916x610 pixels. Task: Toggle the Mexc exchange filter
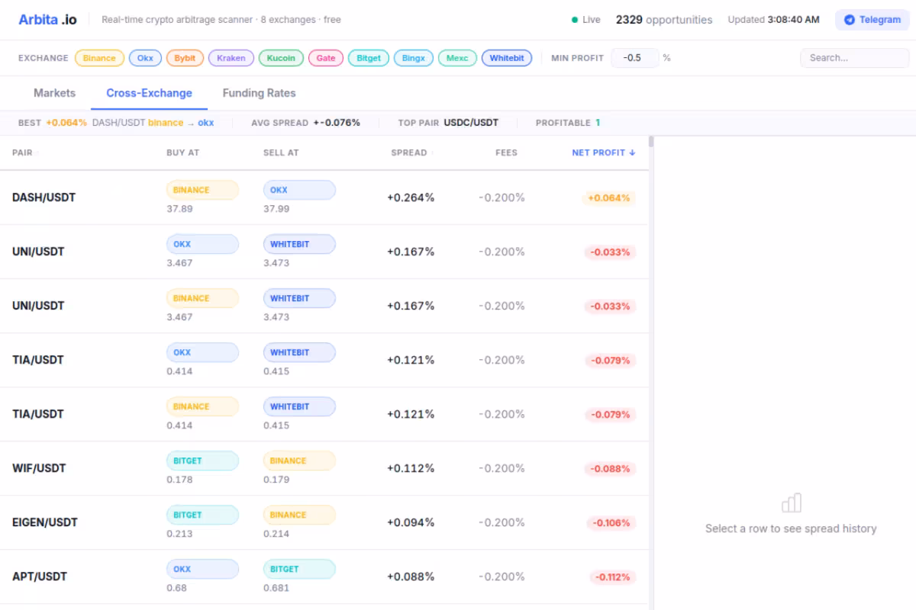click(x=457, y=58)
